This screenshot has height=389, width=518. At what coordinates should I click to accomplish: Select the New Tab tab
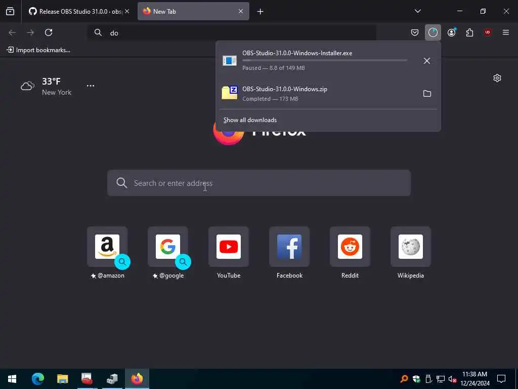(x=193, y=11)
